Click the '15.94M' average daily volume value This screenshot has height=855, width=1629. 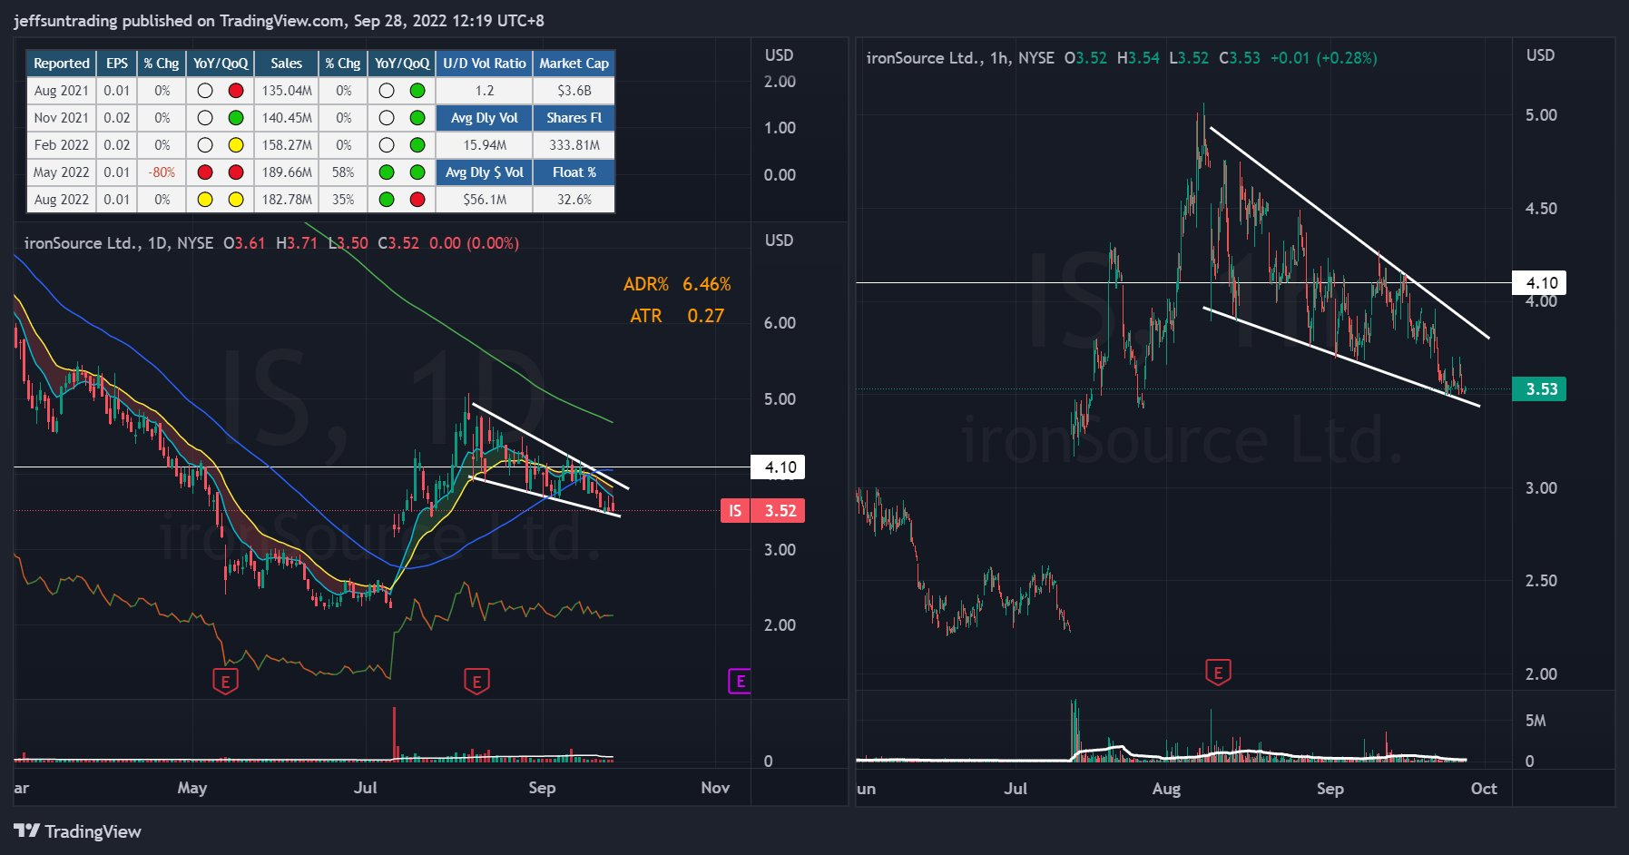point(485,145)
